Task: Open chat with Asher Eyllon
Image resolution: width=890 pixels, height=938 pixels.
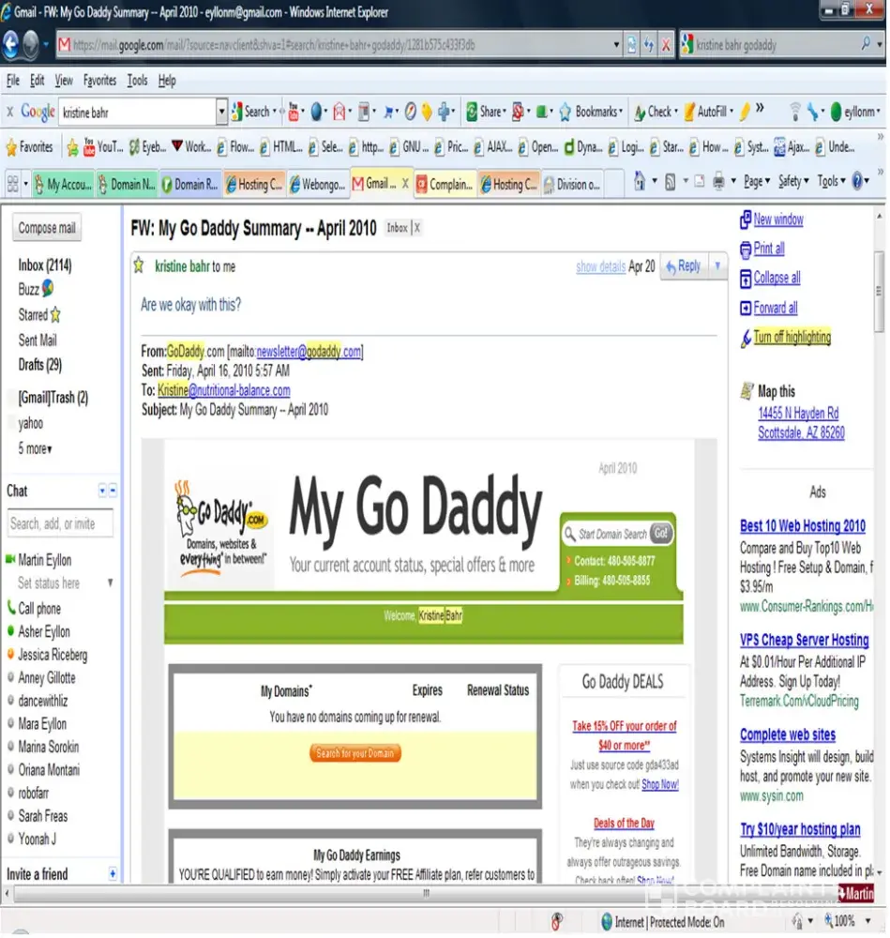Action: [x=44, y=631]
